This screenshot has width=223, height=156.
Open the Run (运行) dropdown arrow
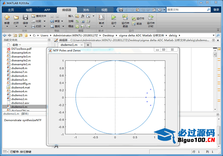coord(114,26)
